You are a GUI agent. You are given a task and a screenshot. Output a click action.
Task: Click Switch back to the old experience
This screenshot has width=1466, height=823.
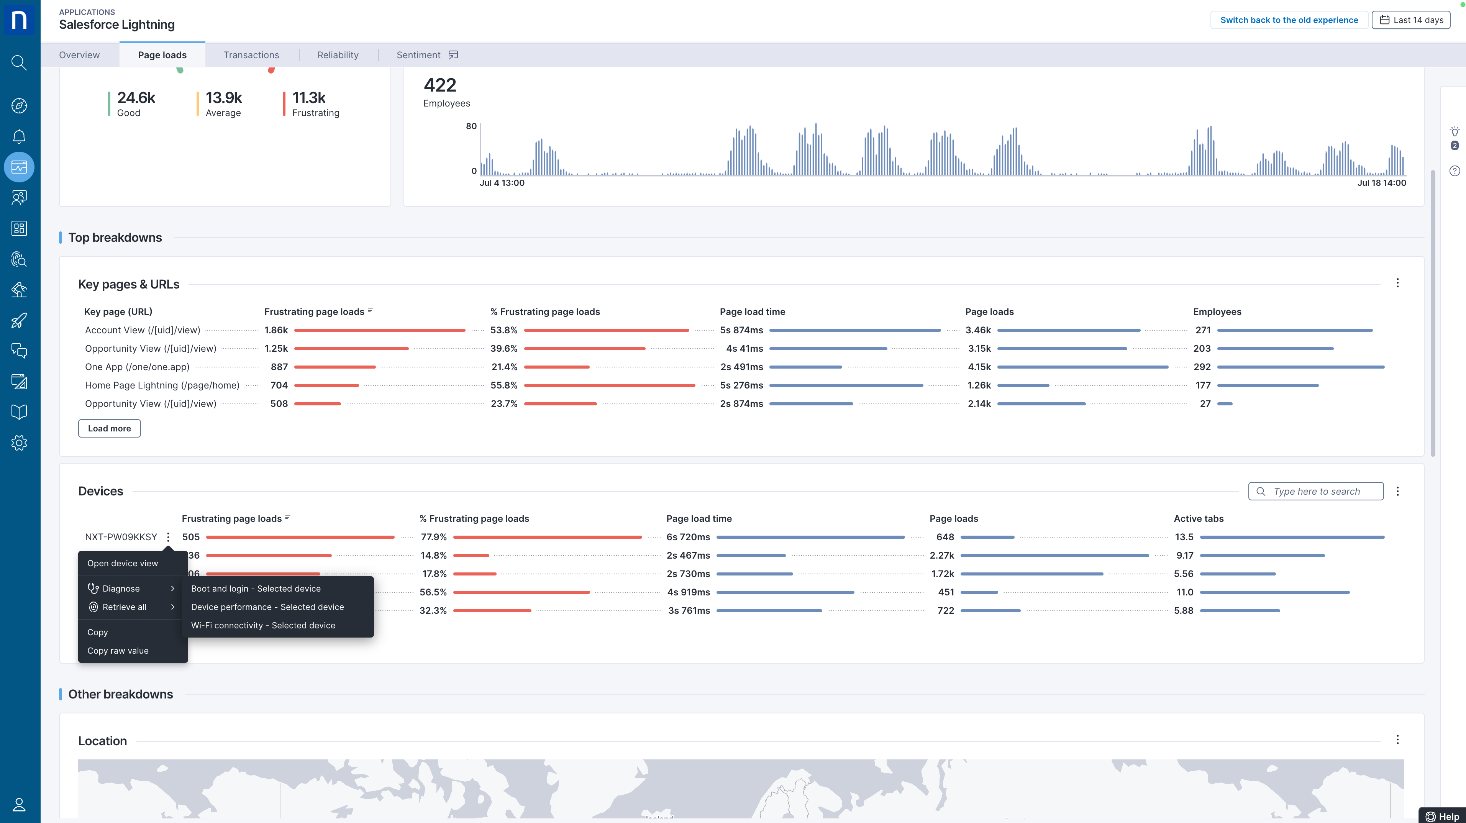point(1289,20)
